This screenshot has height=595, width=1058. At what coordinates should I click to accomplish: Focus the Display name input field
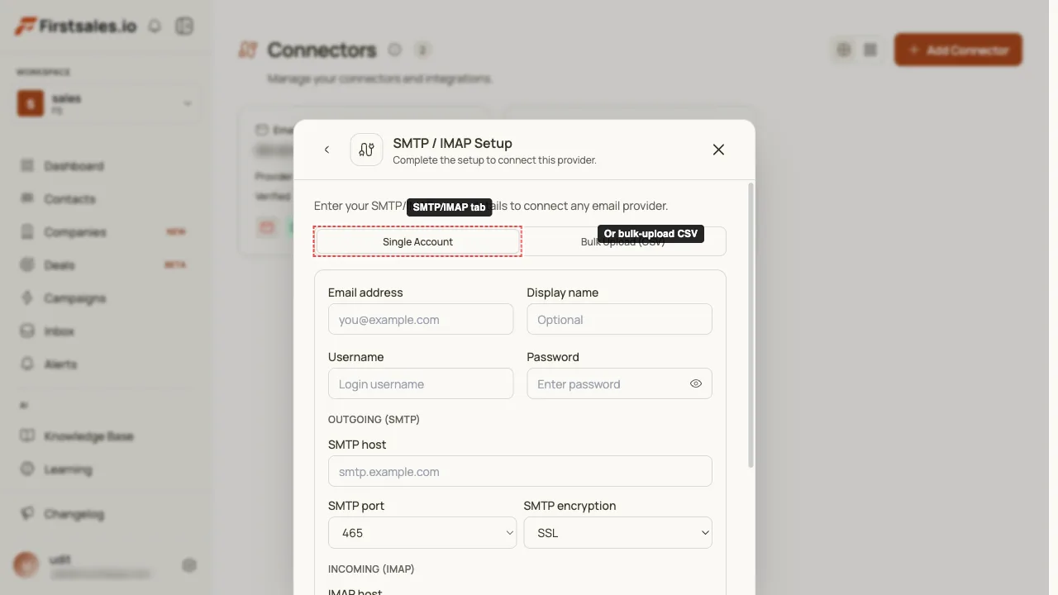(x=619, y=319)
